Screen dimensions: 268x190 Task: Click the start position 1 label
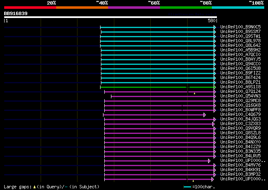7,21
